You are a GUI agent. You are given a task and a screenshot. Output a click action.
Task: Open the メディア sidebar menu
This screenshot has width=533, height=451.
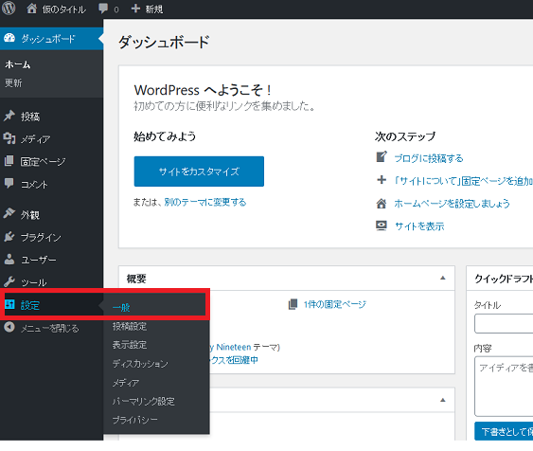pos(35,139)
